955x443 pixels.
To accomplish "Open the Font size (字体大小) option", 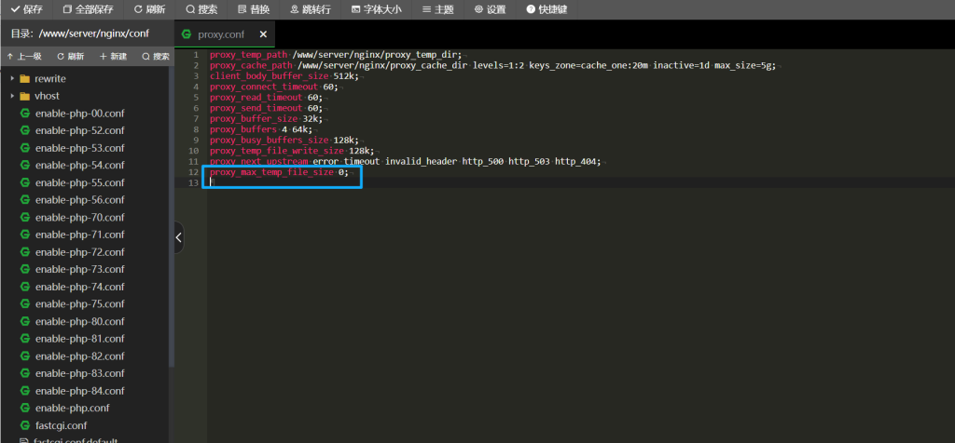I will tap(376, 9).
